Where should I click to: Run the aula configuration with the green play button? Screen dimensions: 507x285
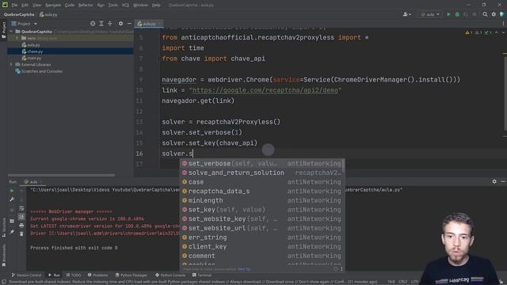[x=448, y=14]
